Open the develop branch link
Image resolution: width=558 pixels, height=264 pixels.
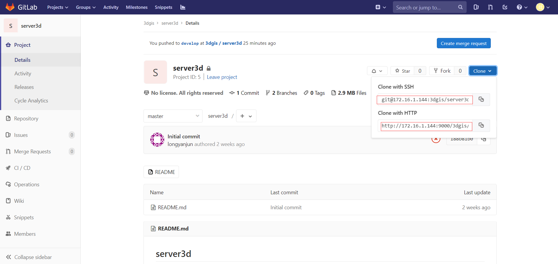coord(190,43)
